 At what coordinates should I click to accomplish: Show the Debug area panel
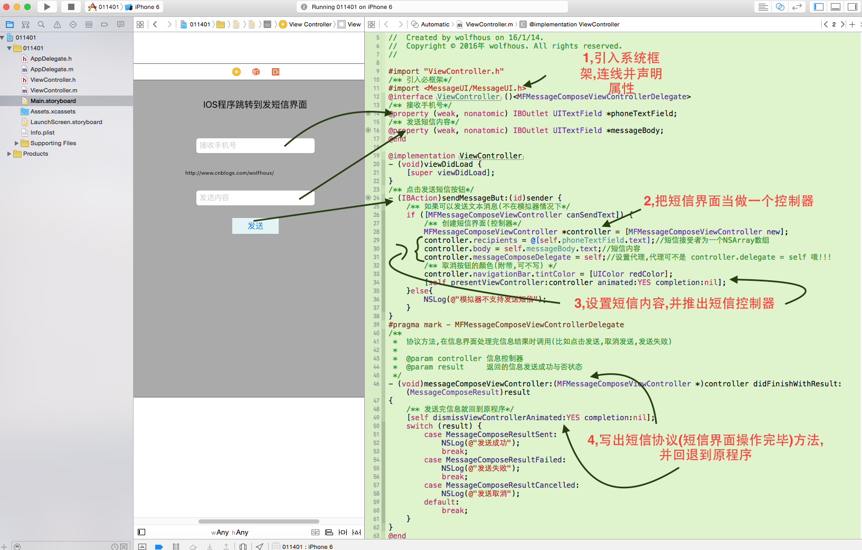point(835,6)
